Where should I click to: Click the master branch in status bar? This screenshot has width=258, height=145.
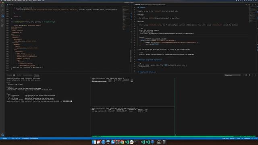(4, 139)
